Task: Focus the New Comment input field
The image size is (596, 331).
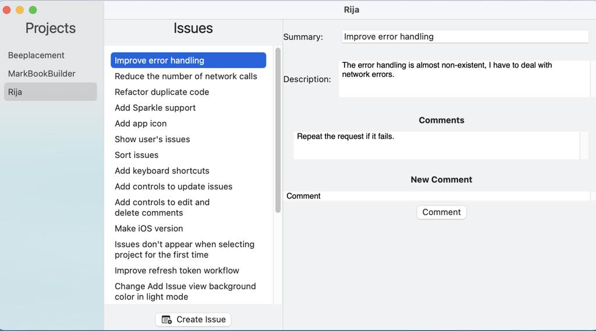Action: (x=437, y=196)
